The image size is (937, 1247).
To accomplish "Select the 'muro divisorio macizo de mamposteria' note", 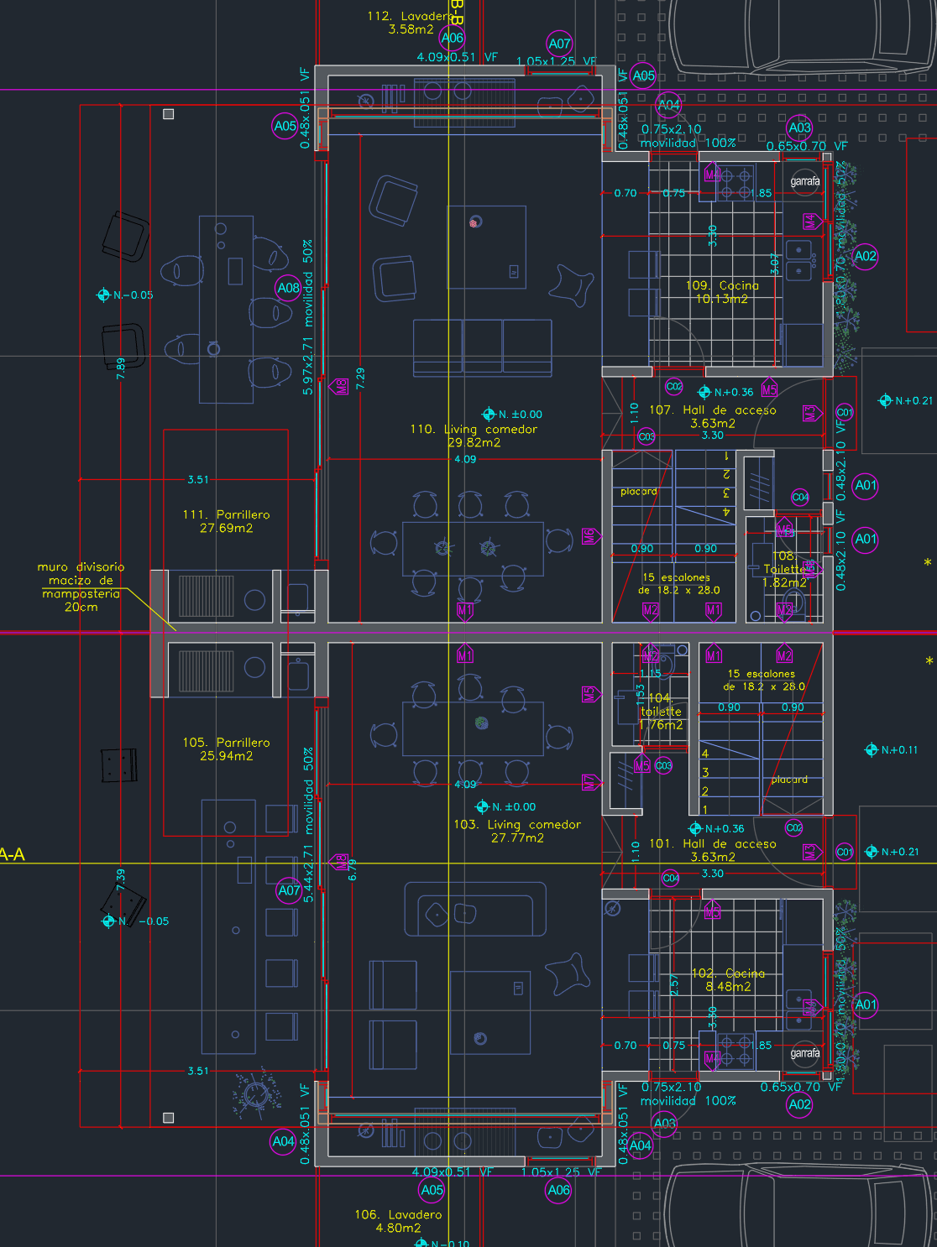I will [x=81, y=587].
